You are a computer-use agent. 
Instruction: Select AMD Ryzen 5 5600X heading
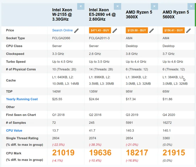(176, 15)
